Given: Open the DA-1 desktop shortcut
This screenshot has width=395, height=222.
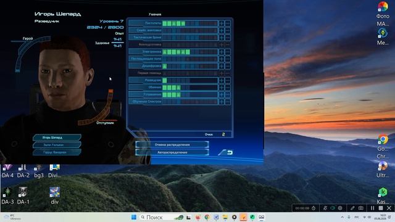Looking at the screenshot, I should click(x=23, y=196).
